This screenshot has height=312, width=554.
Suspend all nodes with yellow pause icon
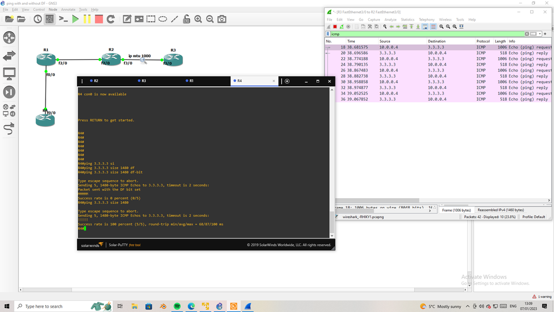[x=87, y=19]
